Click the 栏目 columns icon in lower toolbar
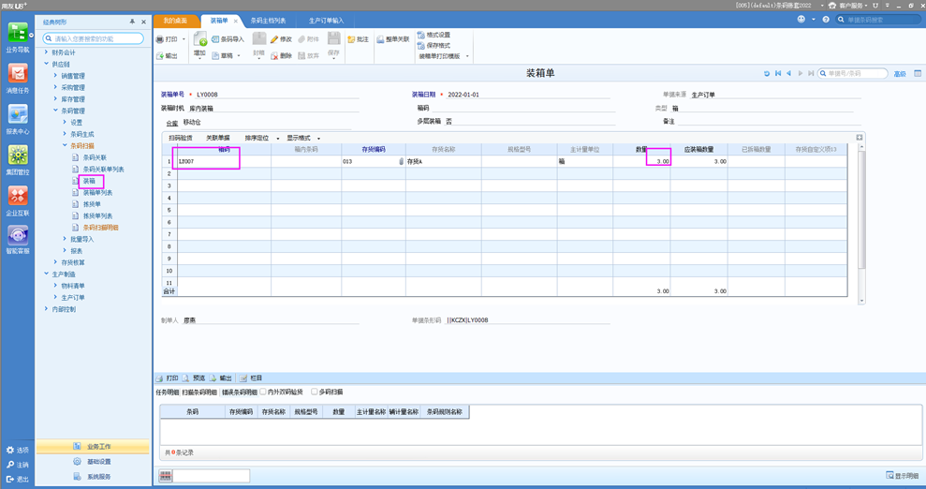 pos(243,378)
